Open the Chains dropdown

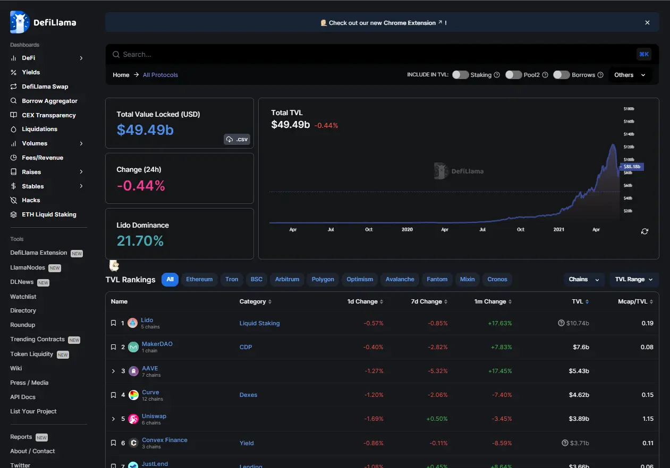584,279
